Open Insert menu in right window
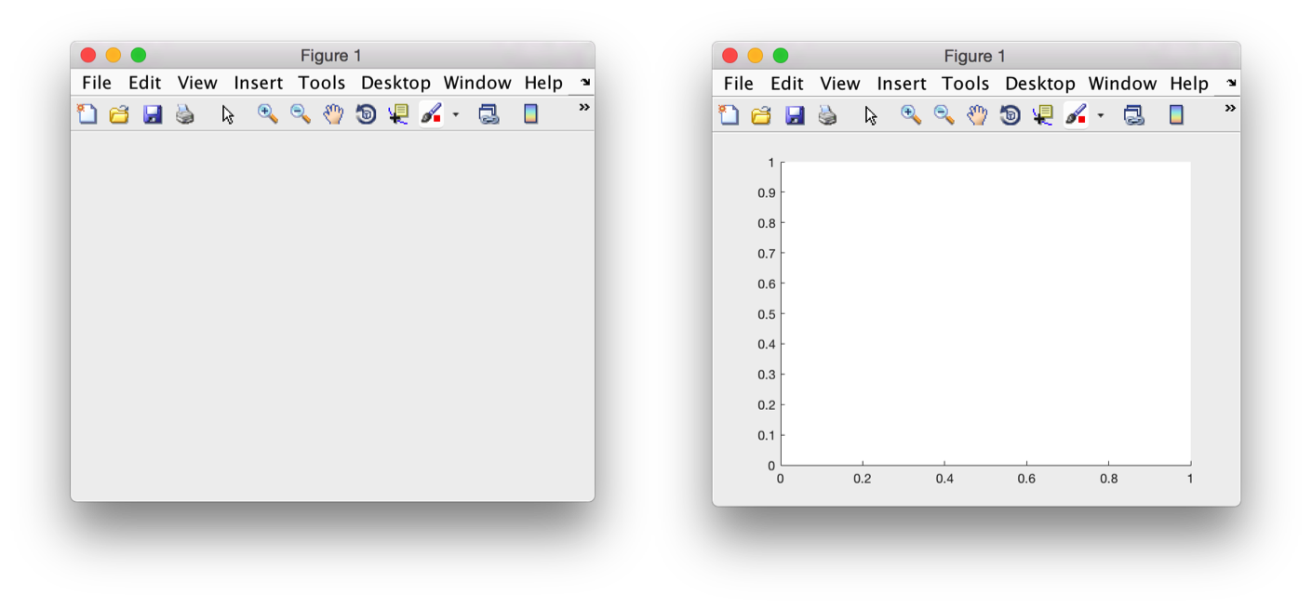The width and height of the screenshot is (1312, 608). (x=902, y=84)
